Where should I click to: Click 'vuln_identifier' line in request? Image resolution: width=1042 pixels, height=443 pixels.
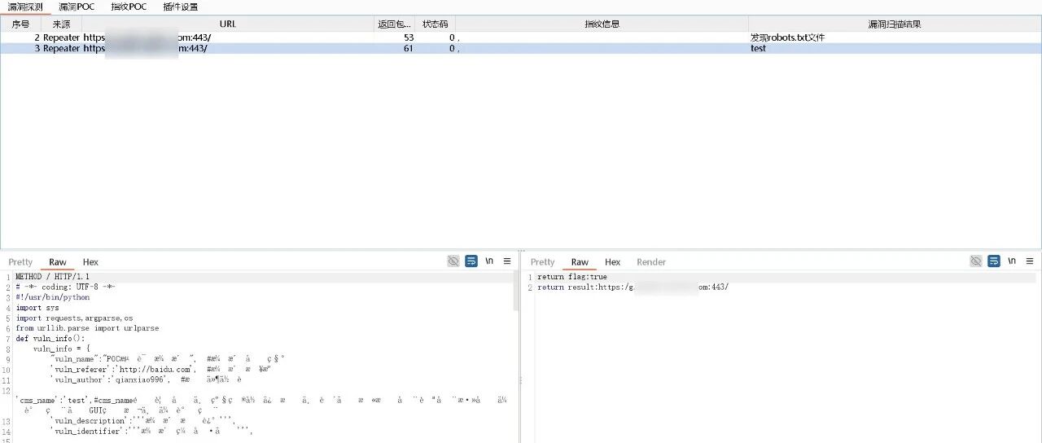tap(151, 432)
